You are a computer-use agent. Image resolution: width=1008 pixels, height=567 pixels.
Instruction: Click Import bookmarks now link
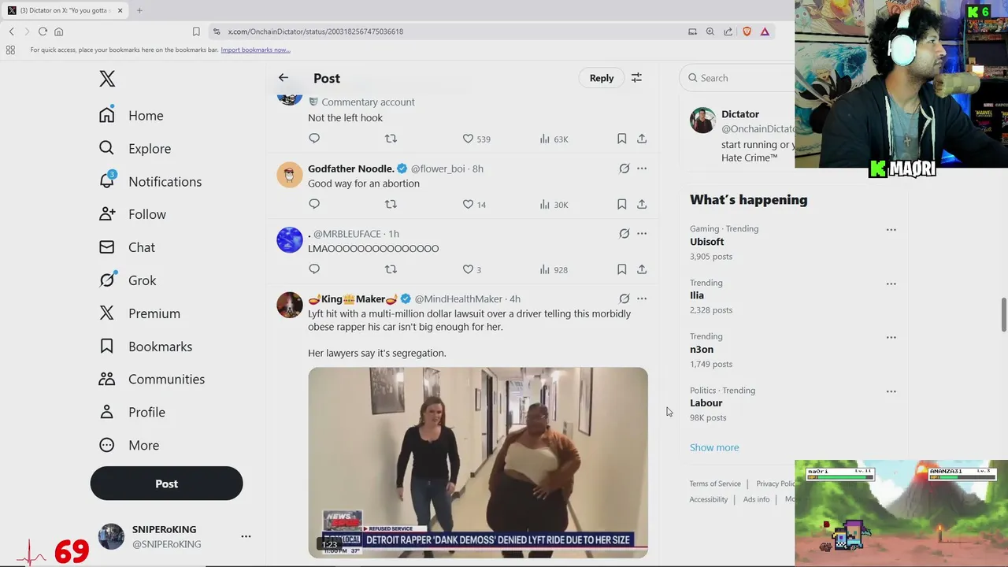coord(255,50)
